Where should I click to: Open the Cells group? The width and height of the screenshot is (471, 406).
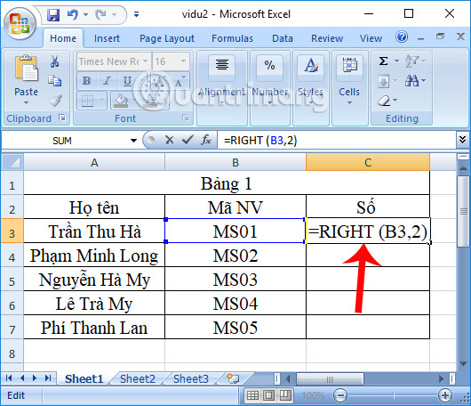point(349,88)
